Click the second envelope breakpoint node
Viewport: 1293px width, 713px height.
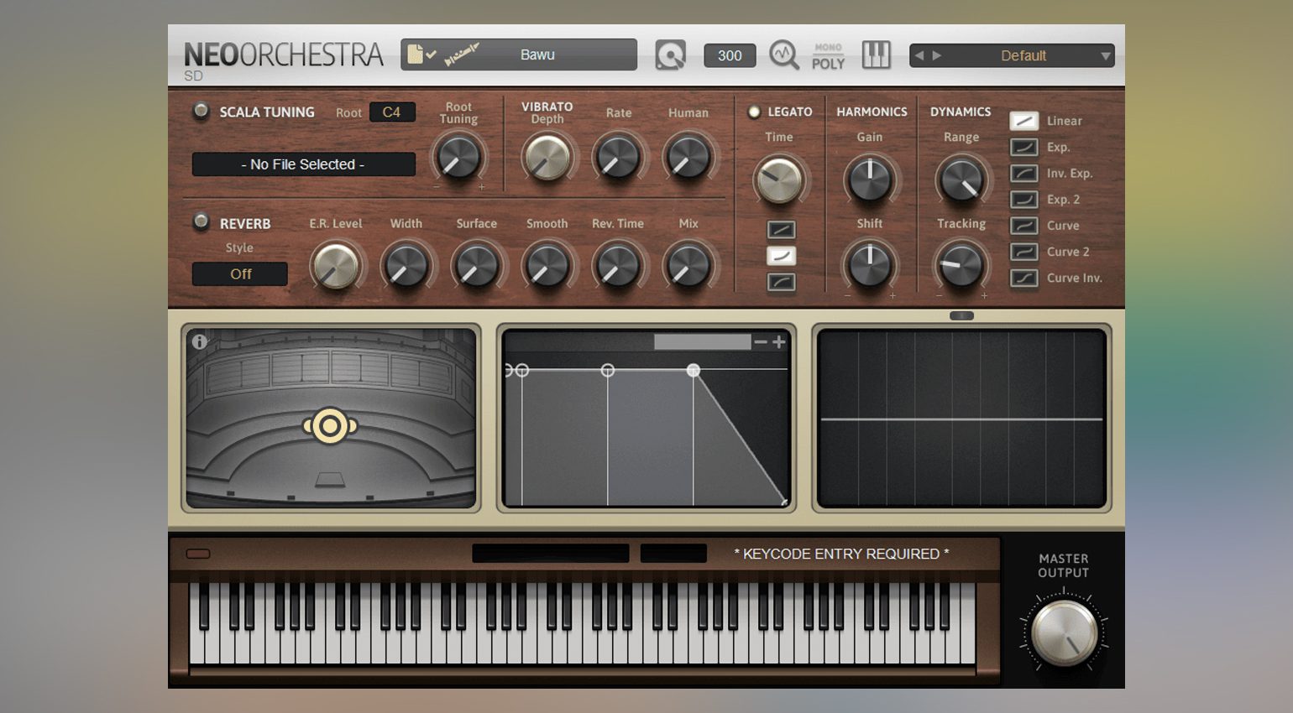point(608,370)
